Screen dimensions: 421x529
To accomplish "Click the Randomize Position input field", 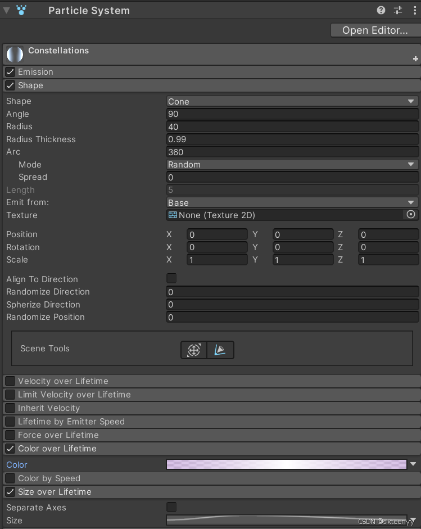I will [292, 317].
